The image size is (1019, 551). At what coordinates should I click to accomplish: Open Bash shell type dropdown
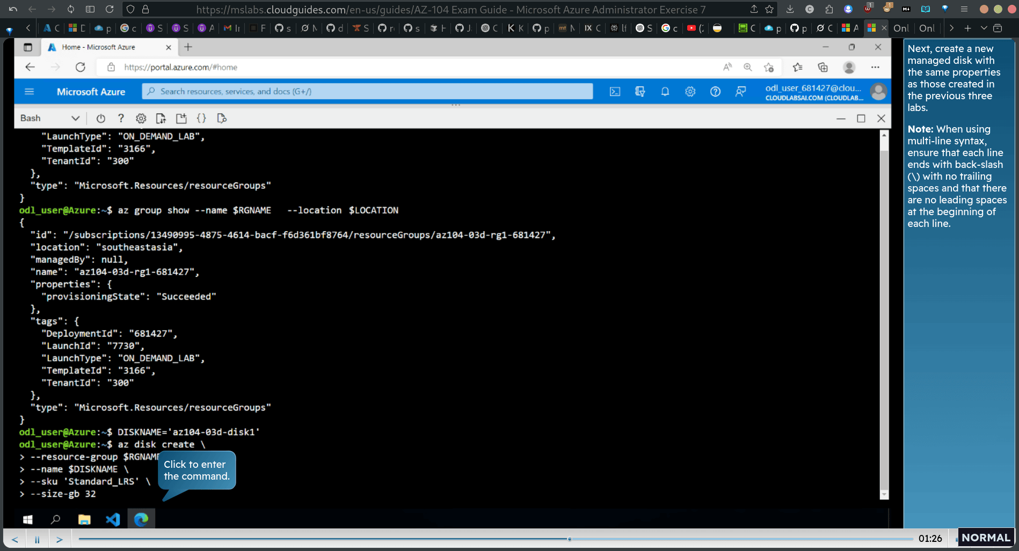coord(50,118)
